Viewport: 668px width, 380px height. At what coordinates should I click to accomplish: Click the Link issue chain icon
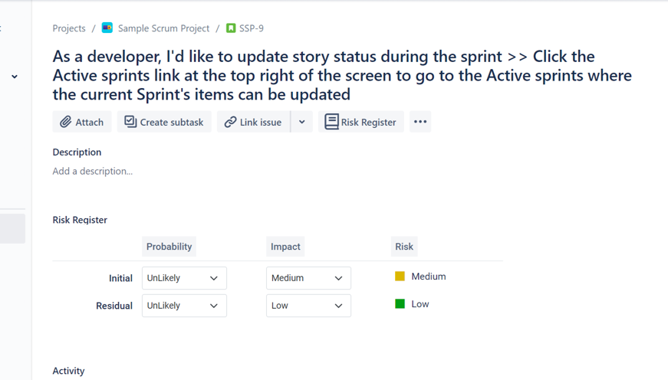[x=230, y=122]
